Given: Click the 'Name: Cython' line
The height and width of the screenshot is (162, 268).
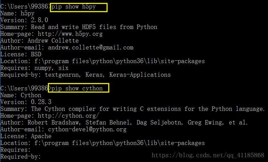Looking at the screenshot, I should (x=21, y=95).
